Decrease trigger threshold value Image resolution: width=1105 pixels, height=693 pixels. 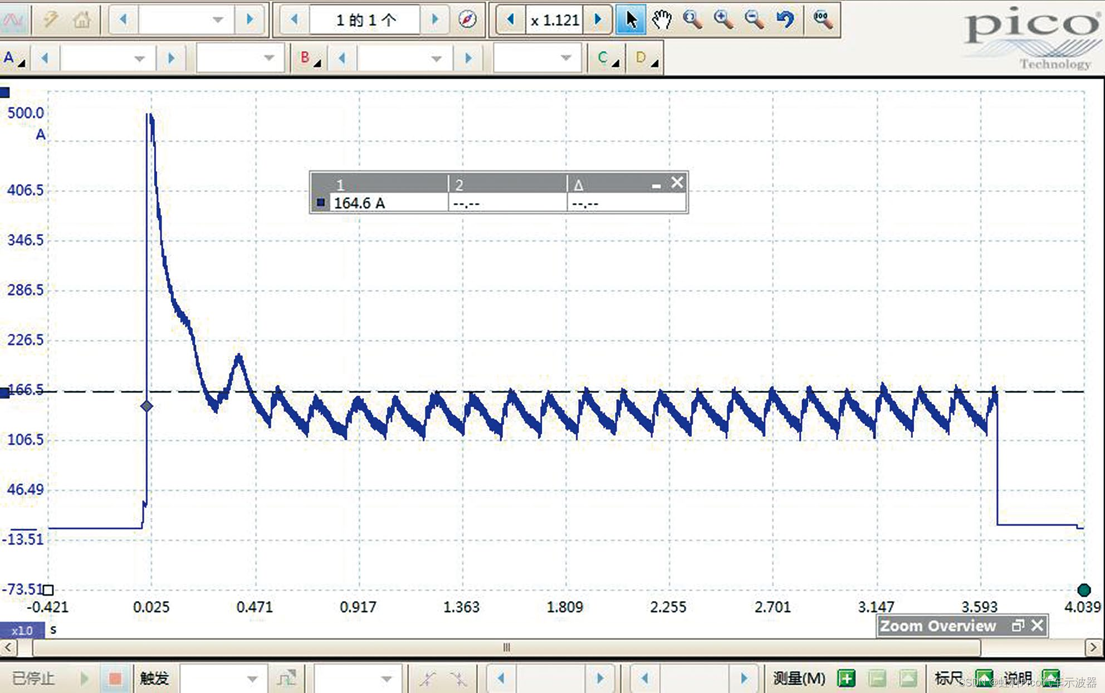coord(501,679)
